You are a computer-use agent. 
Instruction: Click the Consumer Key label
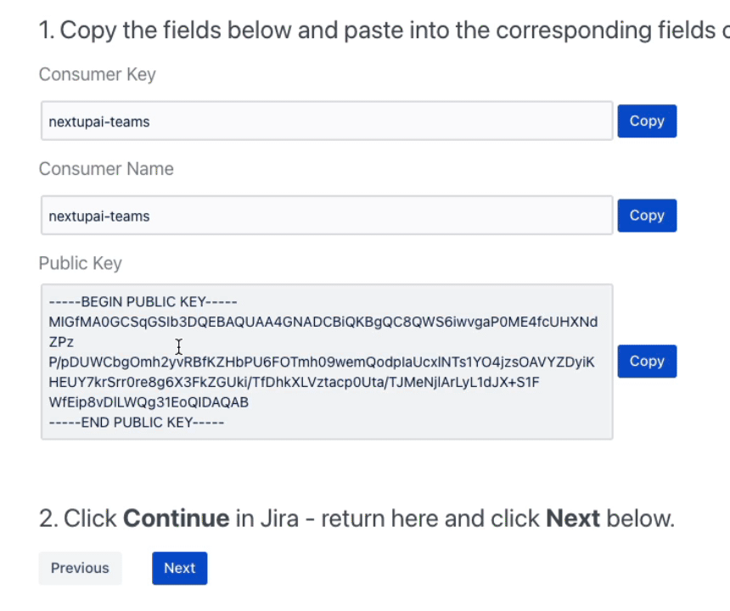click(x=98, y=75)
